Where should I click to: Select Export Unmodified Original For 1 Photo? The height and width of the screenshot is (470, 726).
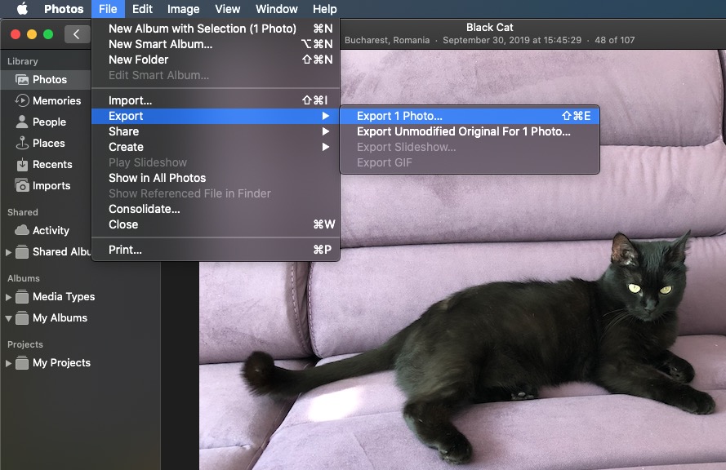coord(463,131)
